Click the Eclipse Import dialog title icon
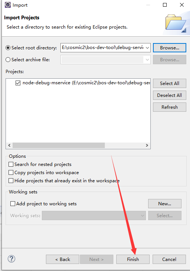Viewport: 190px width, 271px height. (x=7, y=5)
